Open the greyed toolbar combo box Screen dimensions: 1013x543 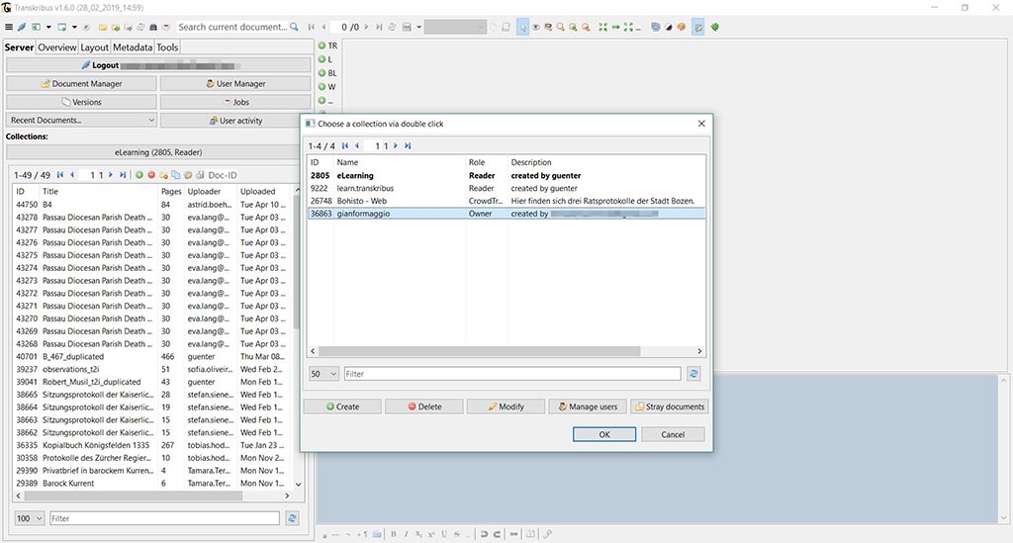(x=455, y=27)
